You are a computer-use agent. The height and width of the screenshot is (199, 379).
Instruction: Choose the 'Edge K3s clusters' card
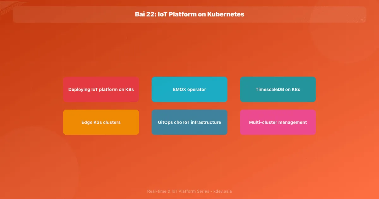[x=101, y=122]
